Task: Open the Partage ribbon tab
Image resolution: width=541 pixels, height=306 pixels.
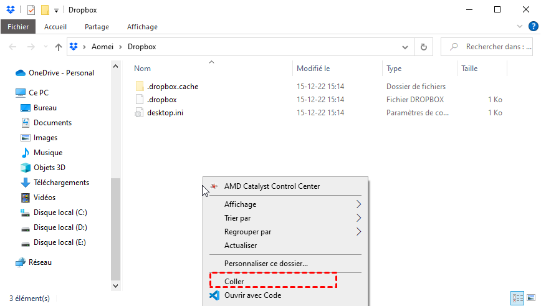Action: point(97,27)
